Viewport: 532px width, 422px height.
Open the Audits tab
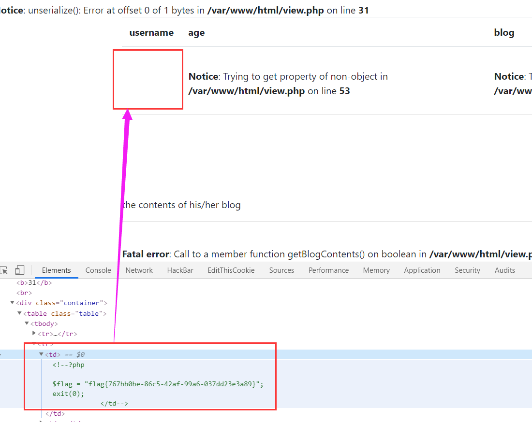pos(504,270)
